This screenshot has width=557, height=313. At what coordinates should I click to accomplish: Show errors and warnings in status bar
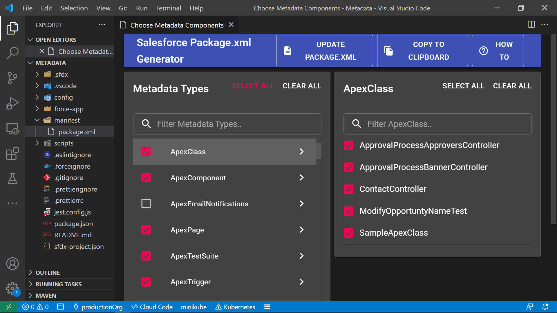coord(35,307)
